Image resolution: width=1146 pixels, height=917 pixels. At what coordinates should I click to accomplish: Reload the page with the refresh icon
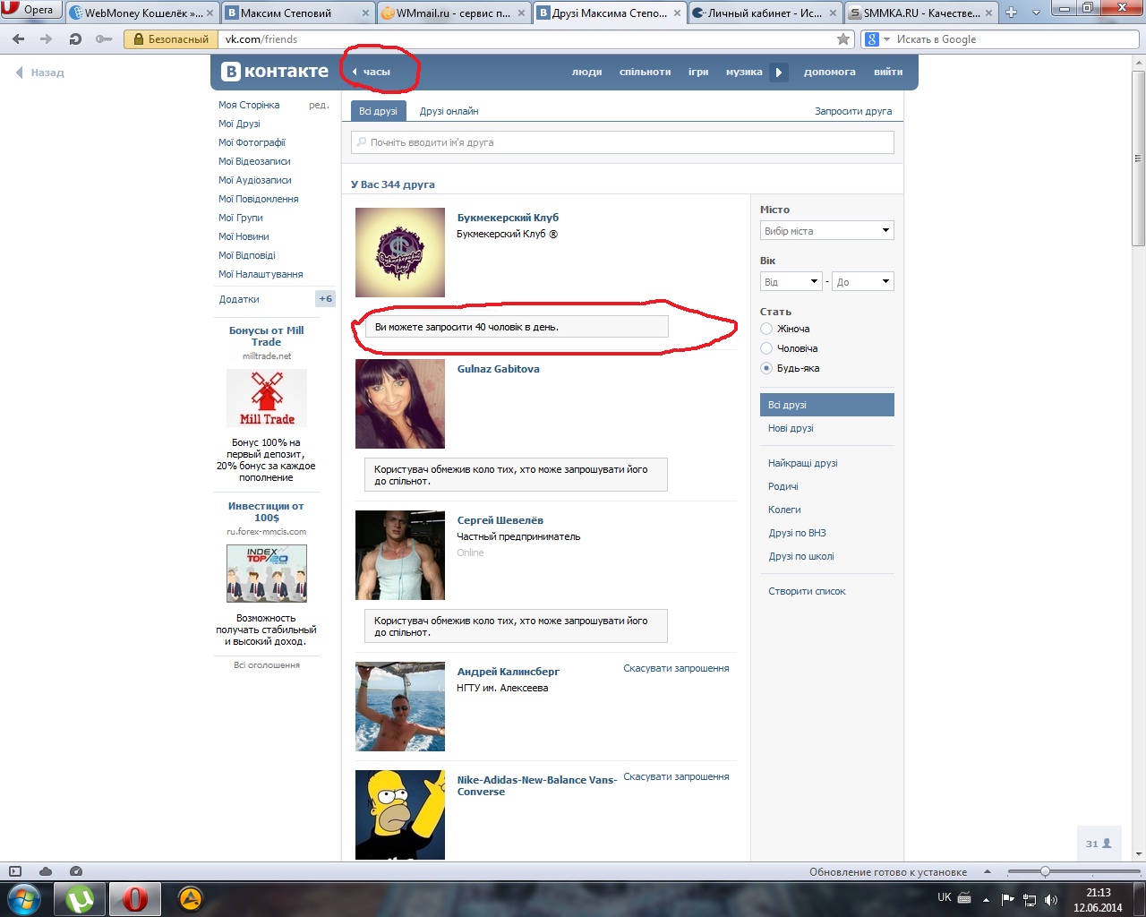click(x=75, y=39)
